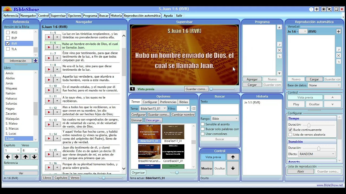Click the plus button for verse 1:8
The width and height of the screenshot is (346, 194).
(x=57, y=69)
